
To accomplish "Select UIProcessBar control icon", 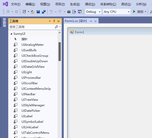I will tap(15, 77).
